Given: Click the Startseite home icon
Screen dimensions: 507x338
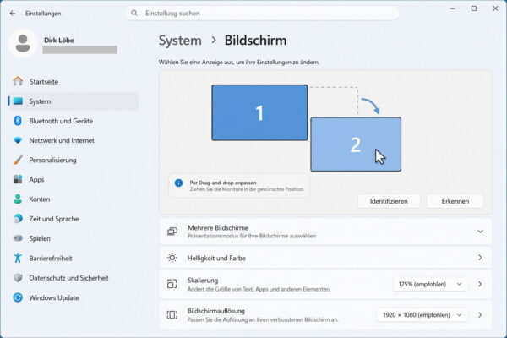Looking at the screenshot, I should (x=18, y=81).
